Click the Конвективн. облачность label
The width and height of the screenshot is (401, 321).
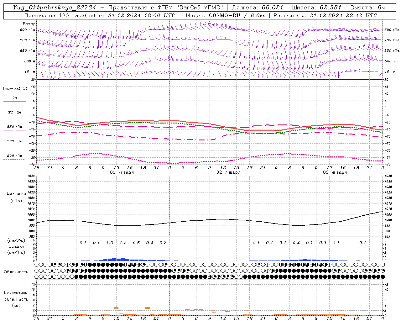pyautogui.click(x=16, y=296)
